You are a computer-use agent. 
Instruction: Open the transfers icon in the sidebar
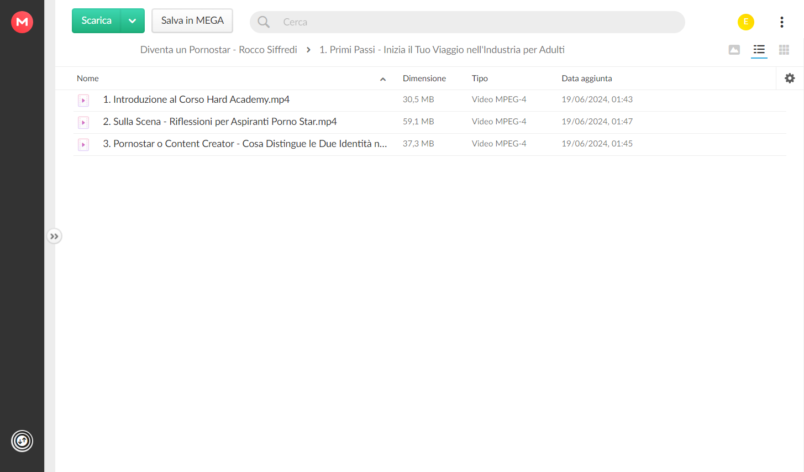pos(22,441)
